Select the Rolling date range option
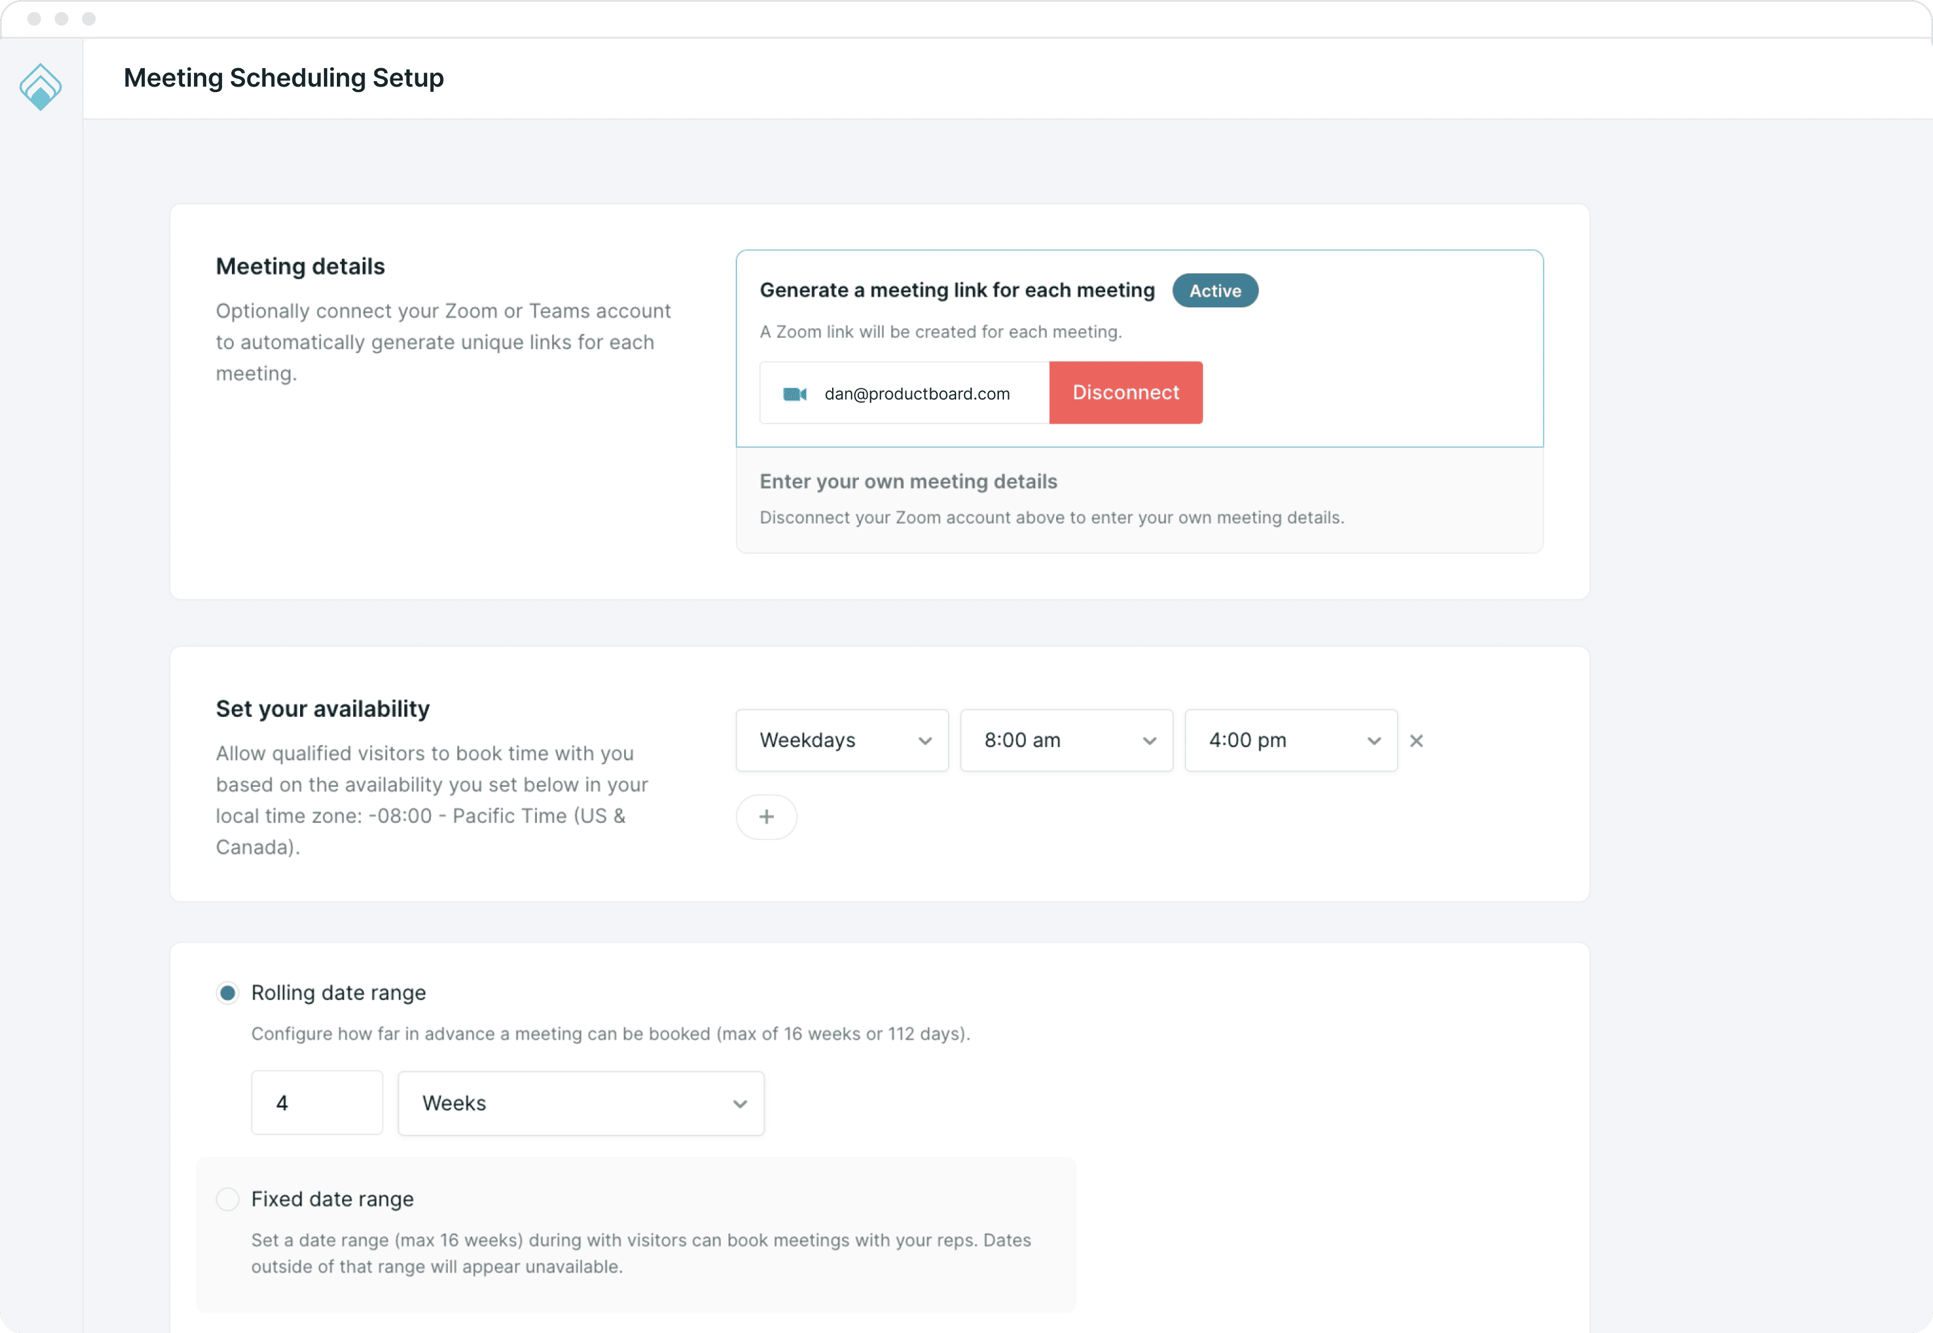This screenshot has height=1333, width=1933. (227, 993)
